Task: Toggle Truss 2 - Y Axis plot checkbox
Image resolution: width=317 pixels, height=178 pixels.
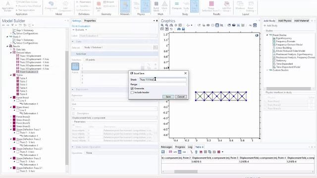Action: coord(18,142)
